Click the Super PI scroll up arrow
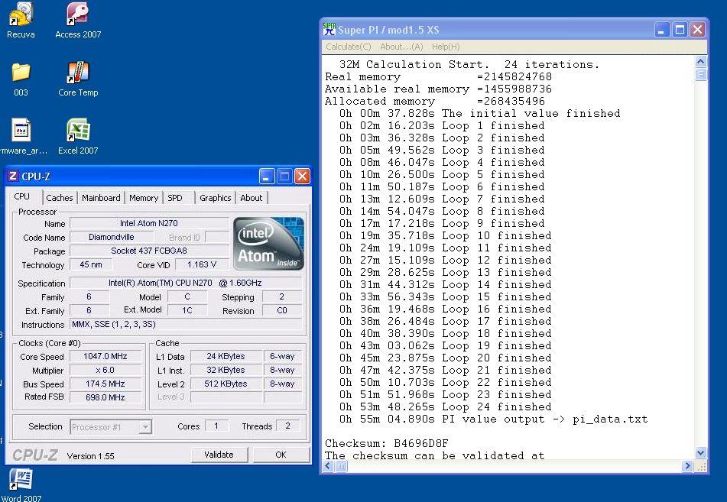Image resolution: width=727 pixels, height=502 pixels. click(x=701, y=62)
